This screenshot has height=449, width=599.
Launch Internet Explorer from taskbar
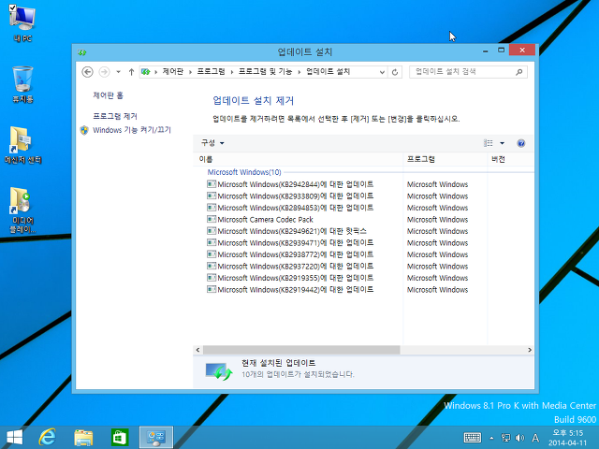48,438
